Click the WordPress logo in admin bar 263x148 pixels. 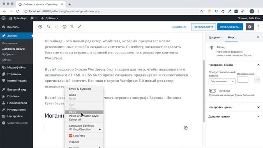[x=4, y=18]
